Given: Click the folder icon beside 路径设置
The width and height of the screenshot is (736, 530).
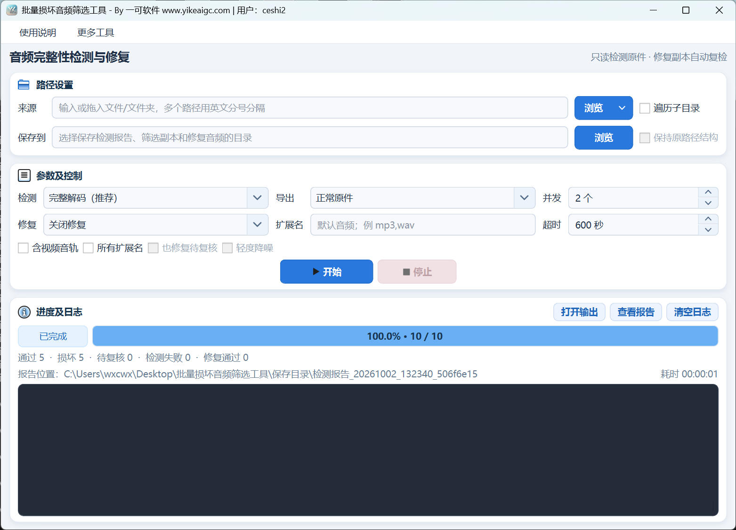Looking at the screenshot, I should tap(24, 85).
